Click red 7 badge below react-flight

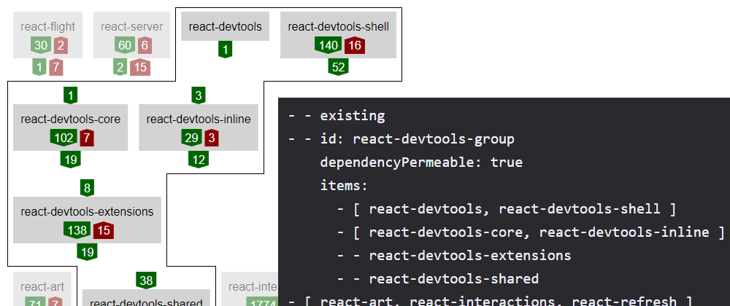click(56, 68)
